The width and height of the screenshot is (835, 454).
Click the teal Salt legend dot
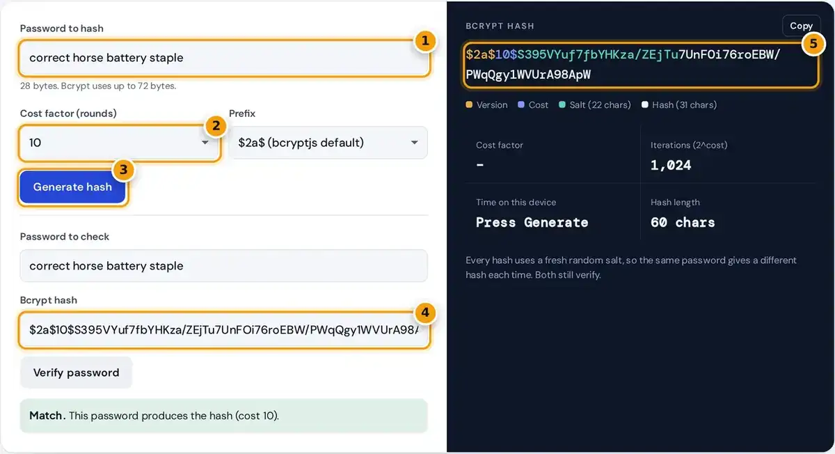562,105
